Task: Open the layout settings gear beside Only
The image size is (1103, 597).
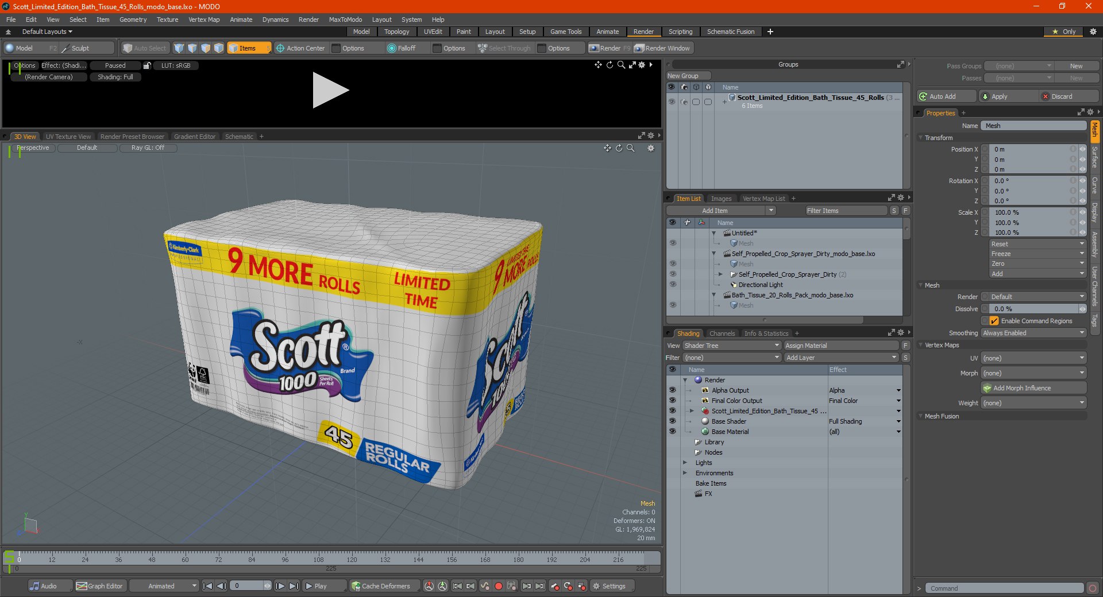Action: (x=1093, y=32)
